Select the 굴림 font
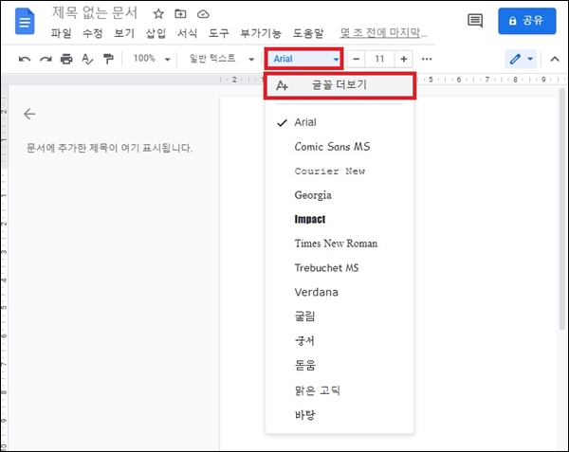This screenshot has width=569, height=452. [340, 316]
